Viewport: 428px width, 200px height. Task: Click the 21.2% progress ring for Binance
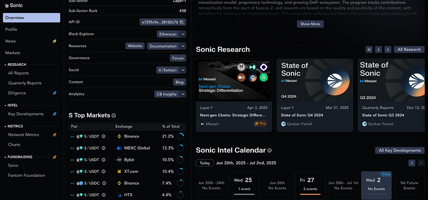point(180,136)
